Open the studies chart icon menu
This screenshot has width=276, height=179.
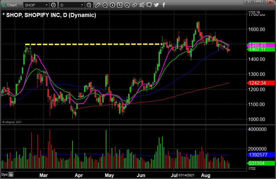(105, 5)
